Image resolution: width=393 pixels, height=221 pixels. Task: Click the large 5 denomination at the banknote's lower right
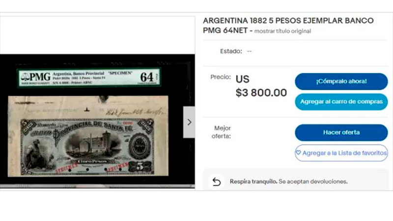point(140,167)
